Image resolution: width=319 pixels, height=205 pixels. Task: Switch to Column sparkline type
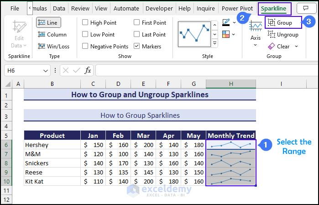[52, 34]
